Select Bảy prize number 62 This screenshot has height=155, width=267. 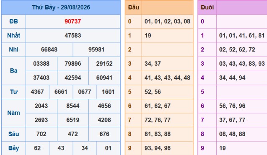(x=37, y=148)
